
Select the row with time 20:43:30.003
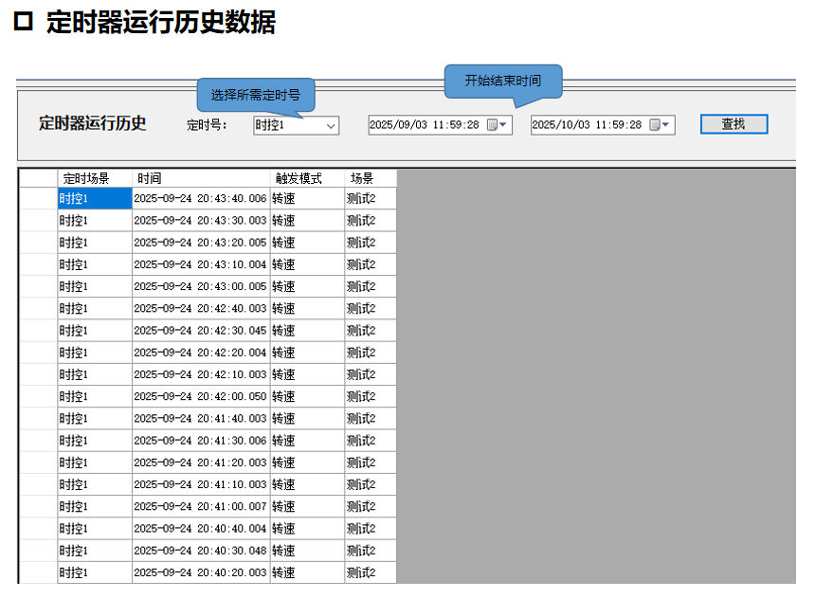tap(200, 221)
